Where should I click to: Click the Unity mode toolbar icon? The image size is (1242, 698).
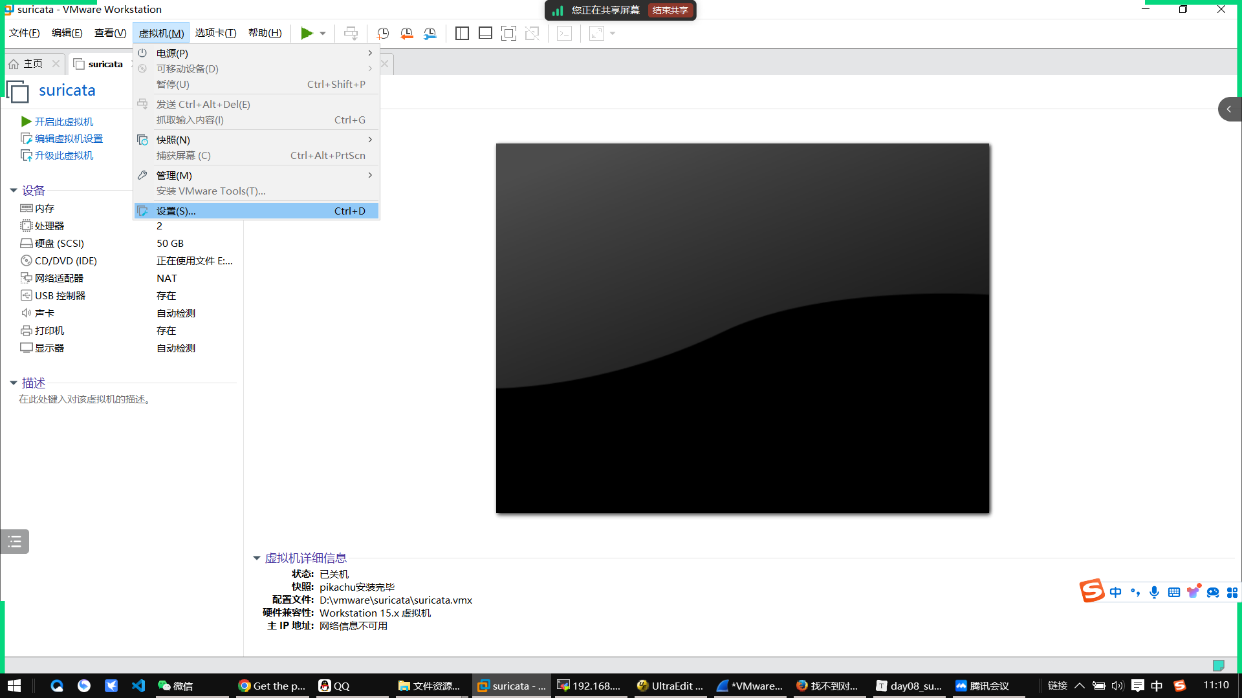(532, 33)
